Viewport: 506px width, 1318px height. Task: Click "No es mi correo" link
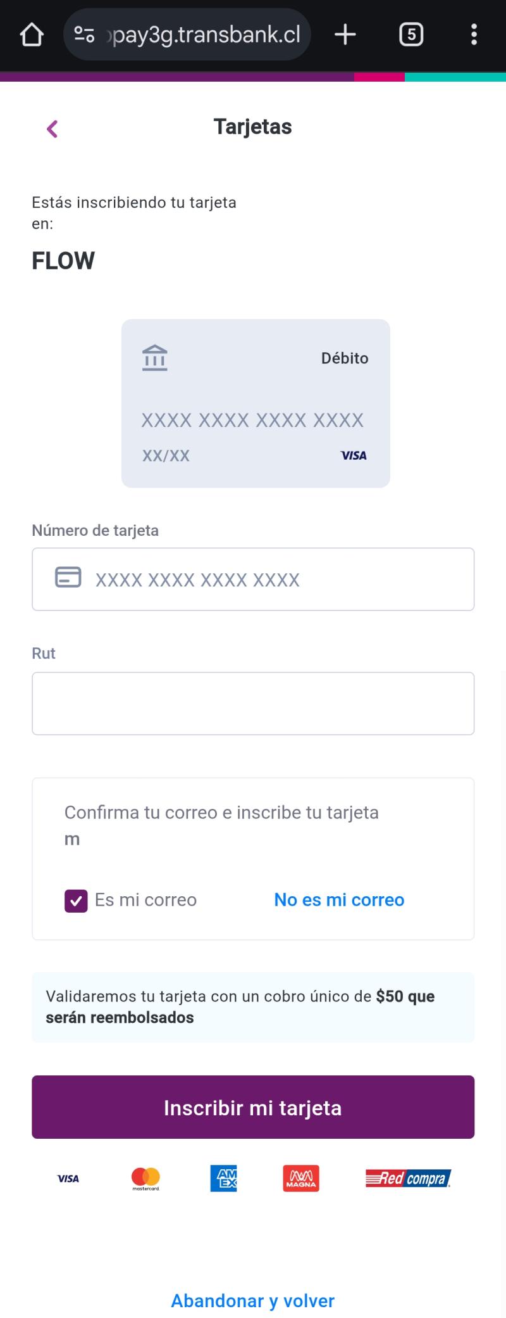click(339, 900)
